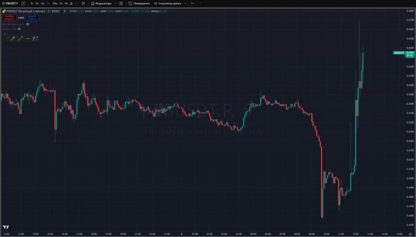Click the TradingView logo on the chart

6,227
